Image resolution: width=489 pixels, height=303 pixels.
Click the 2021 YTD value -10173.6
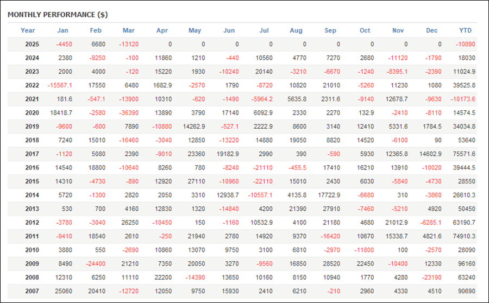point(463,99)
